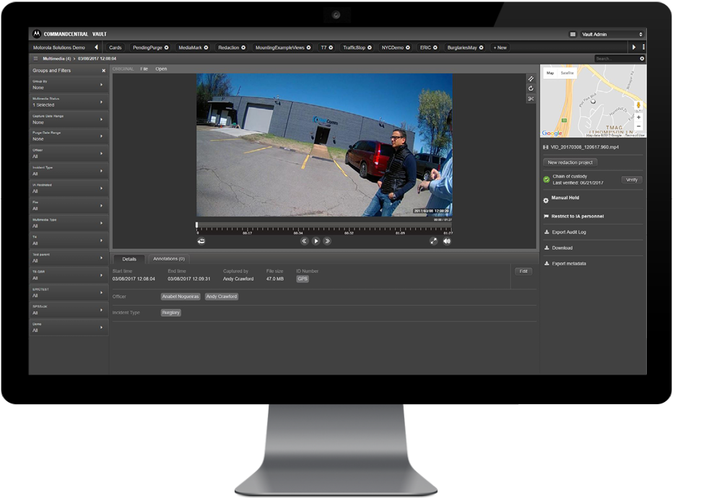Open the apps grid icon
This screenshot has width=722, height=498.
573,34
